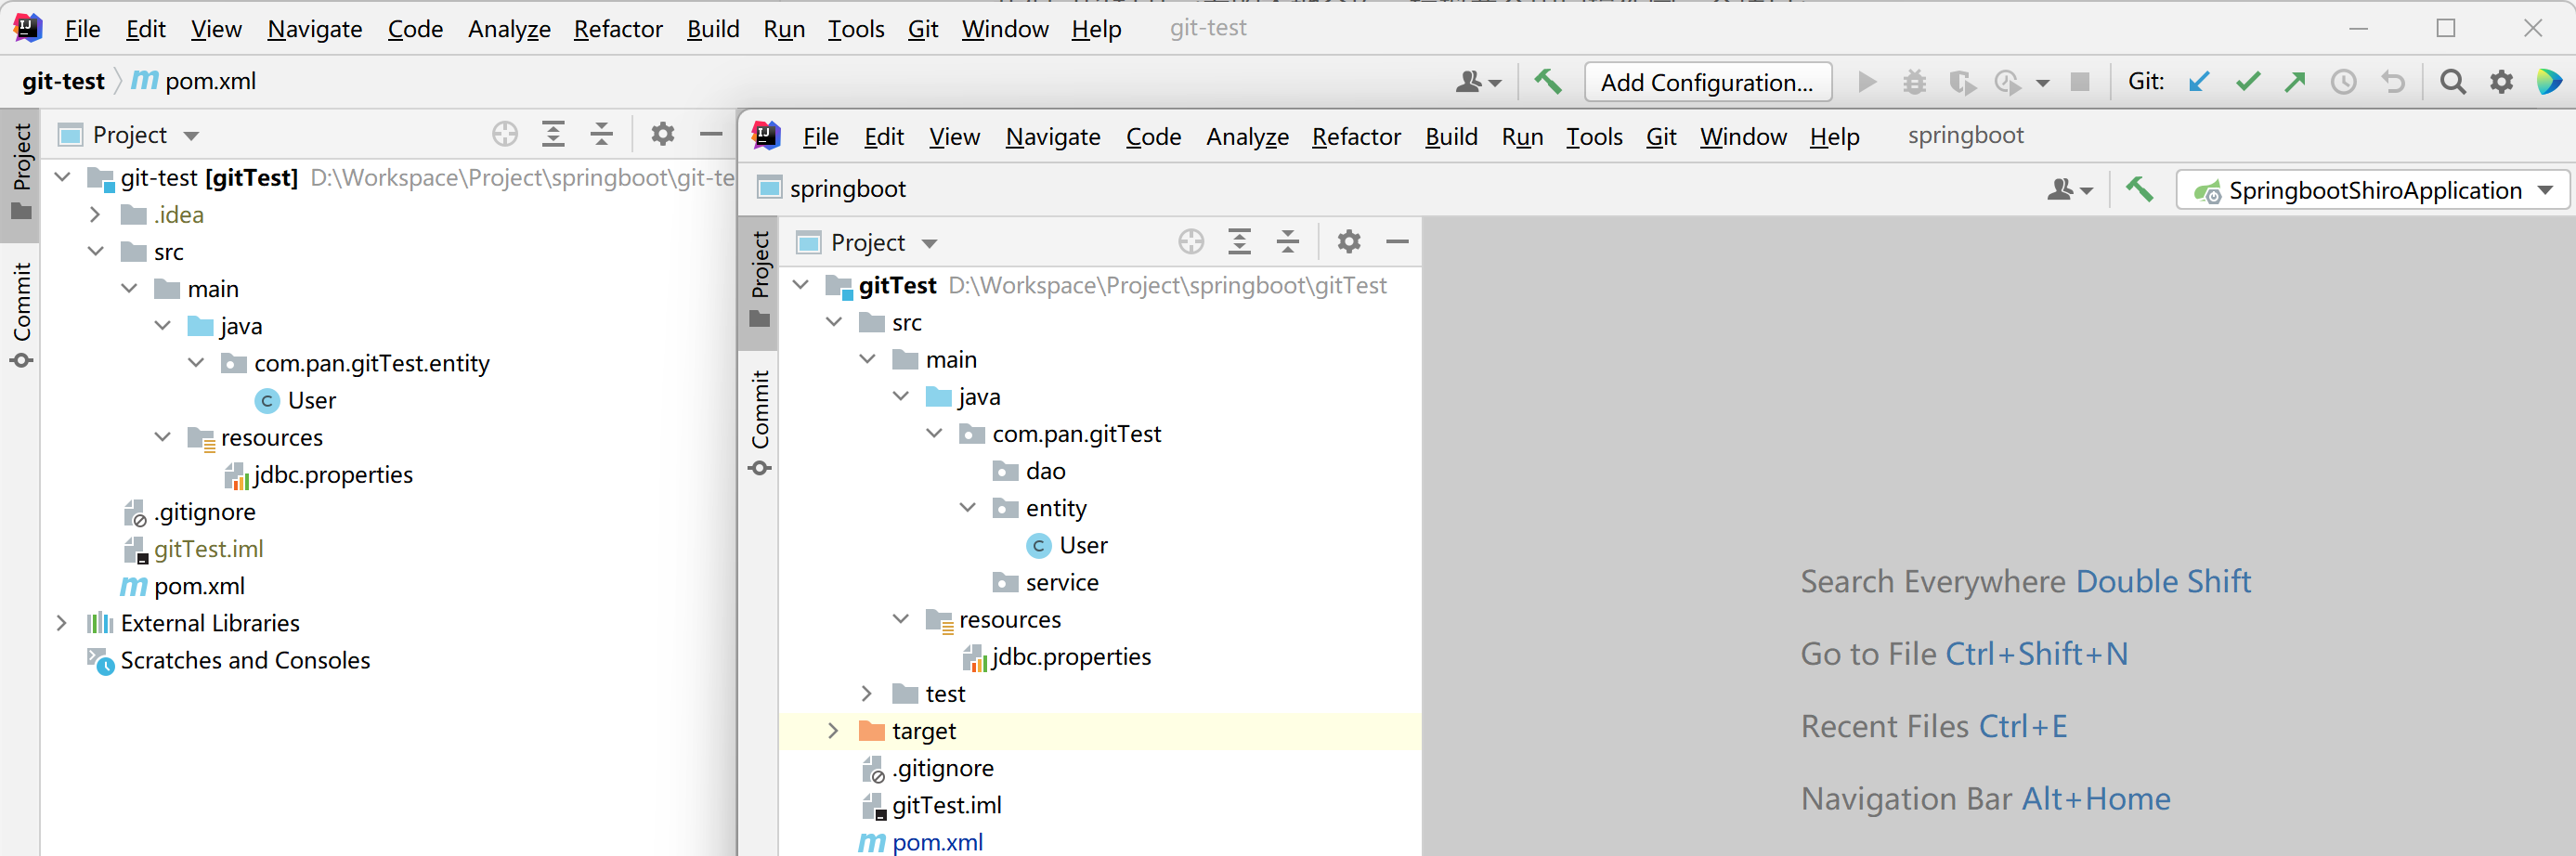The image size is (2576, 856).
Task: Open Git menu in springboot window
Action: point(1660,137)
